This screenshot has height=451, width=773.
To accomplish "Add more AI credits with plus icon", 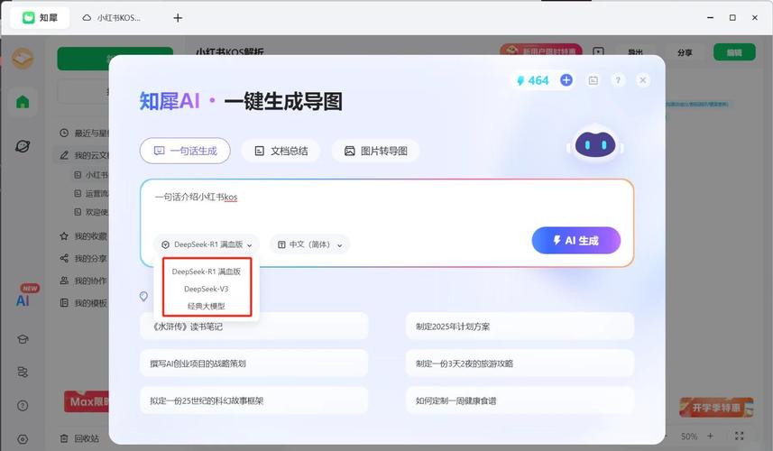I will click(x=566, y=80).
